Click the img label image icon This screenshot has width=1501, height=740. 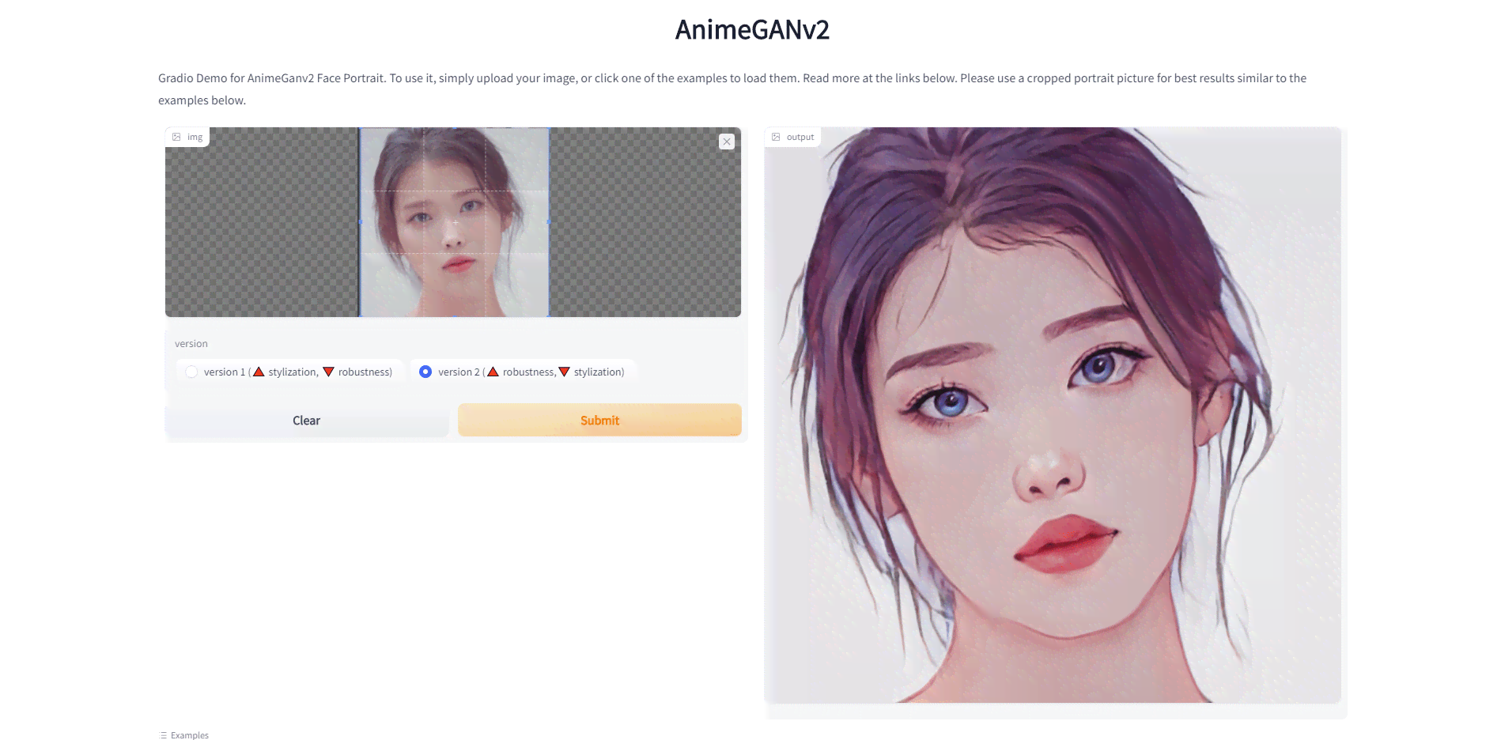176,137
